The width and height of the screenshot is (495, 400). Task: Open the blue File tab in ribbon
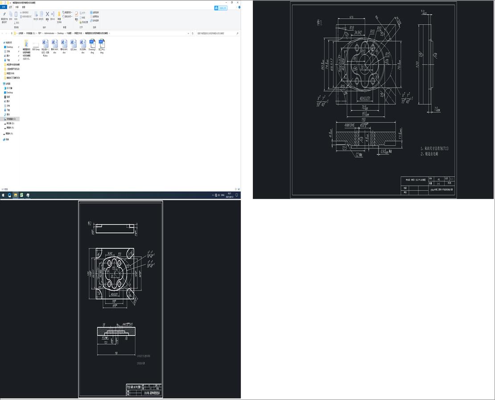pos(4,7)
